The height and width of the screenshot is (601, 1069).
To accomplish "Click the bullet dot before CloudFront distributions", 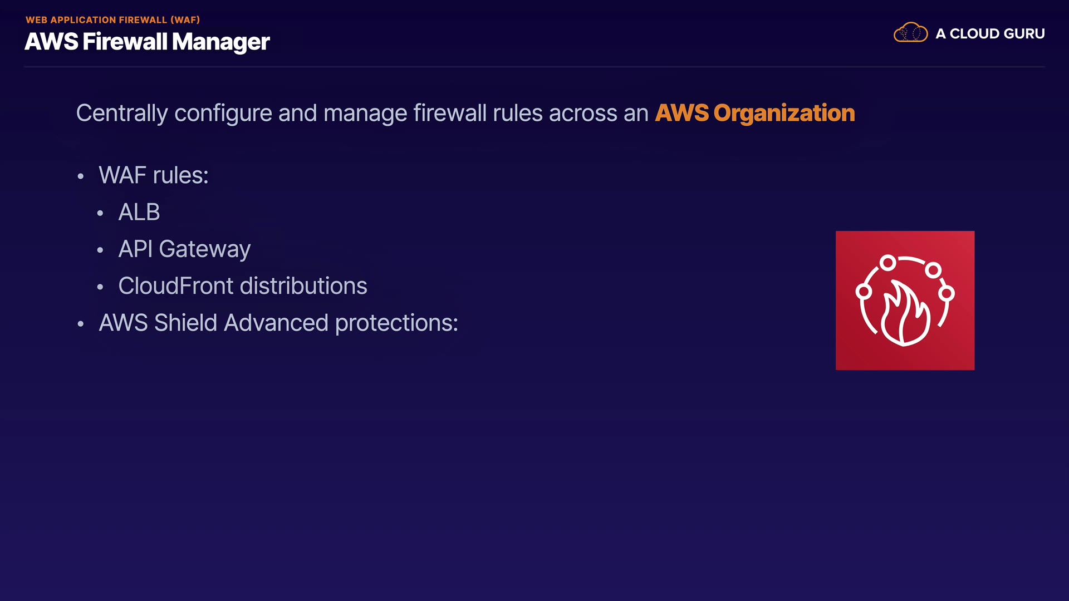I will click(100, 287).
